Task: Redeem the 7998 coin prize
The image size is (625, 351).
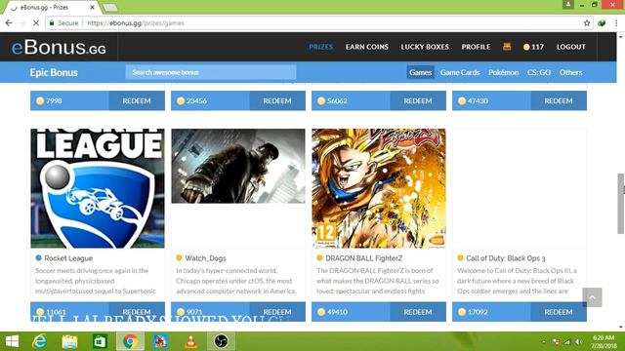Action: (137, 100)
